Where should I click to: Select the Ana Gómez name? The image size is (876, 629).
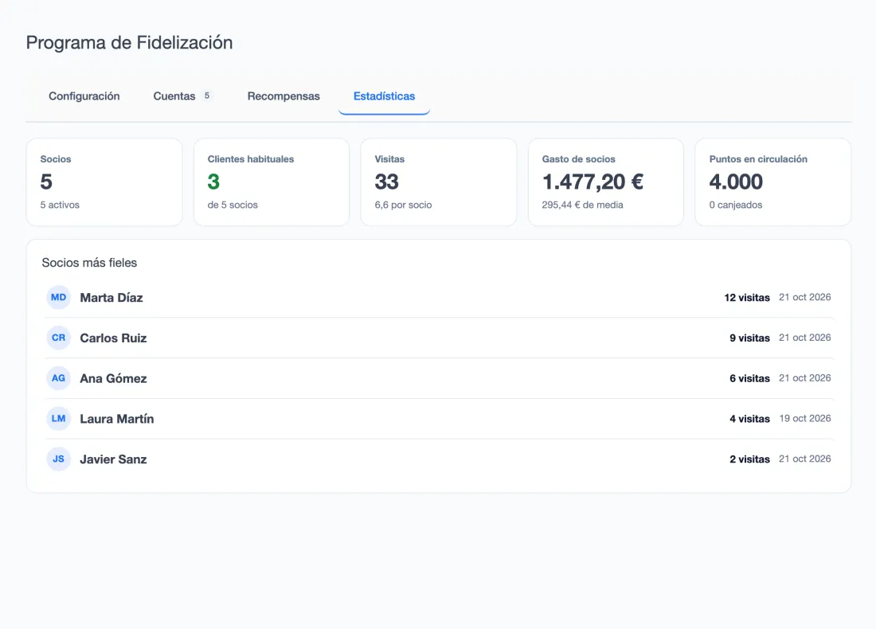(x=113, y=379)
